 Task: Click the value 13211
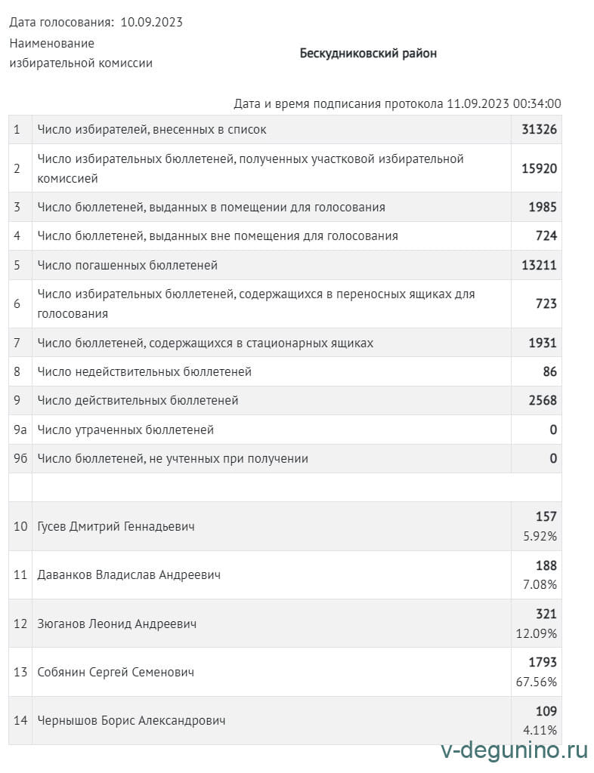pos(539,266)
